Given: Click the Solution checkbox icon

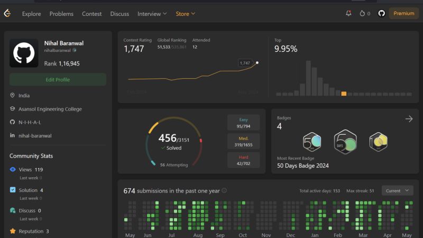Looking at the screenshot, I should tap(13, 190).
